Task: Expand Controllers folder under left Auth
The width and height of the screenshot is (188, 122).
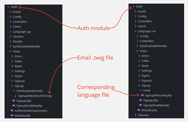Action: pos(10,21)
